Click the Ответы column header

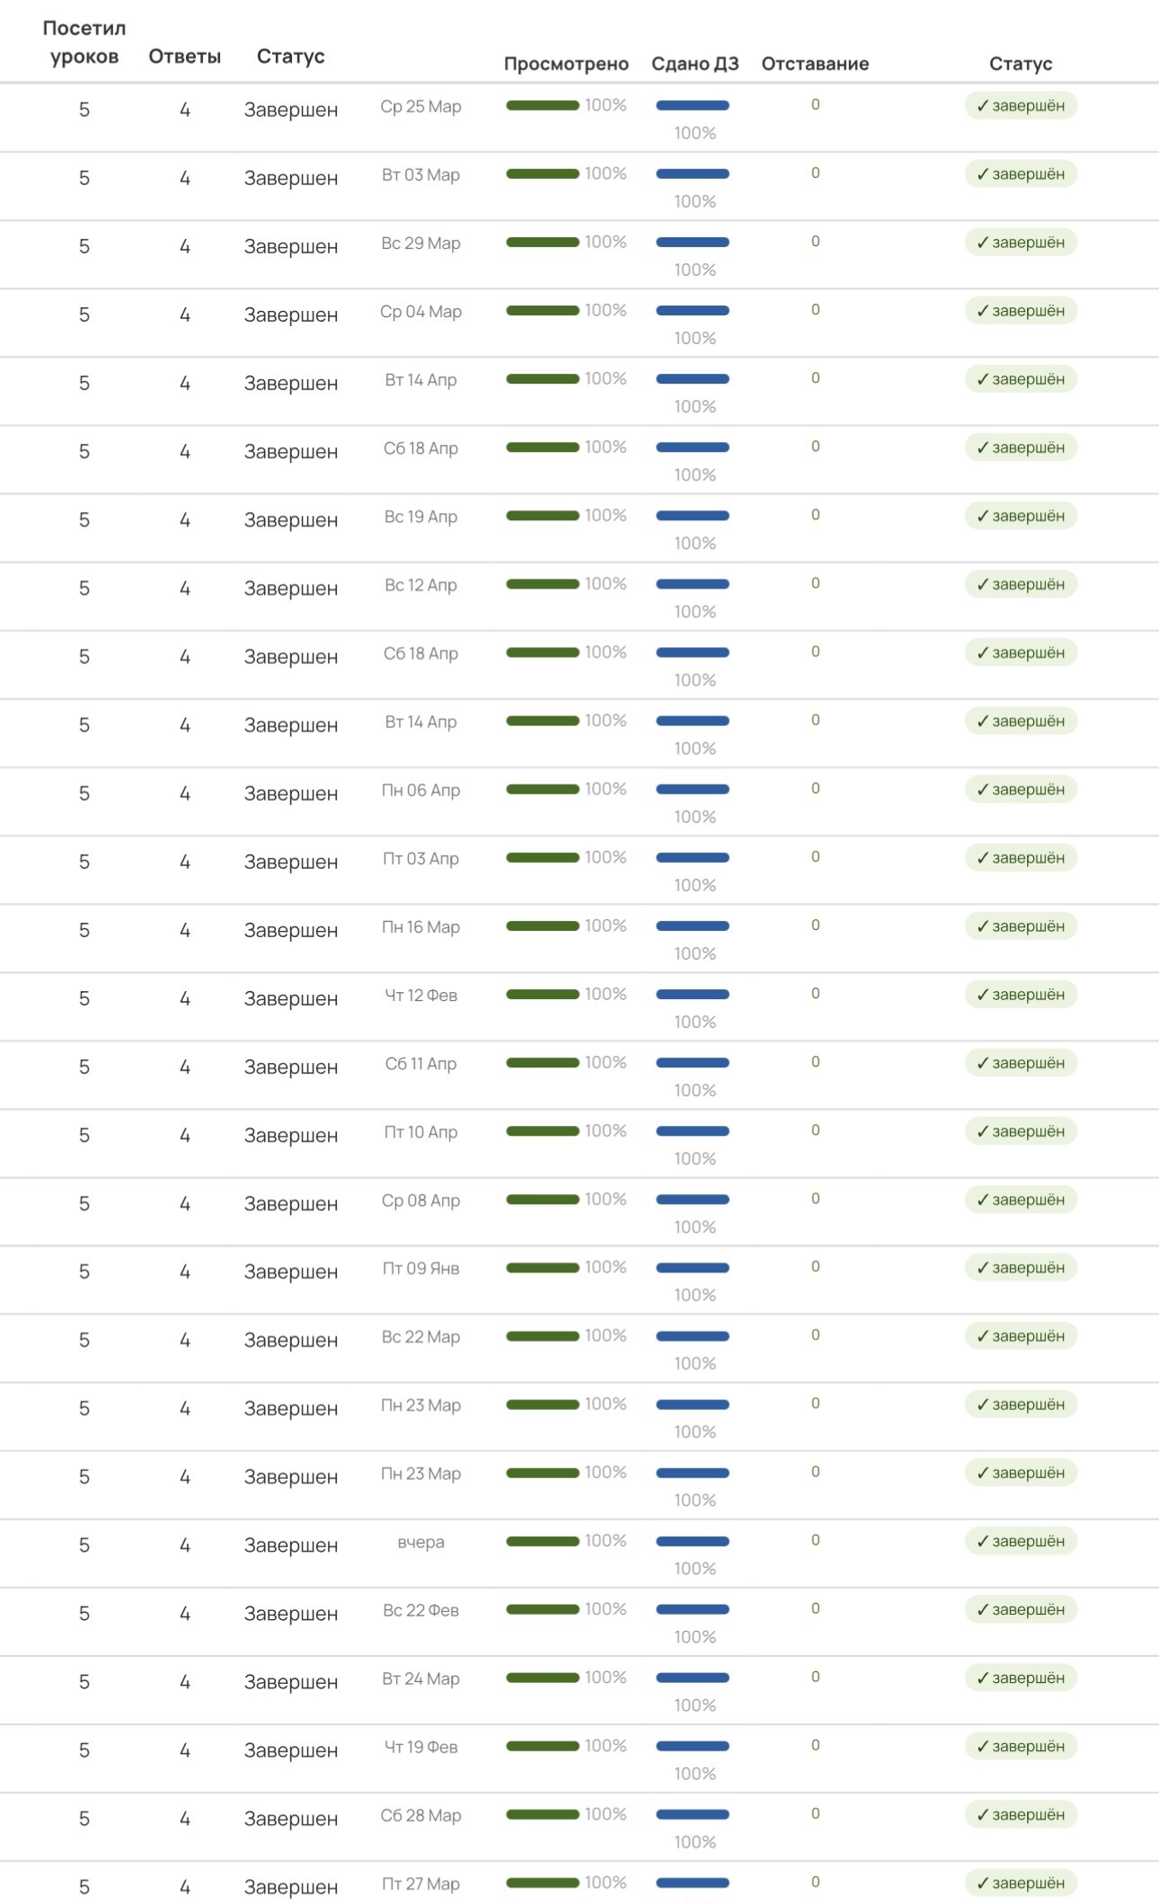coord(184,57)
